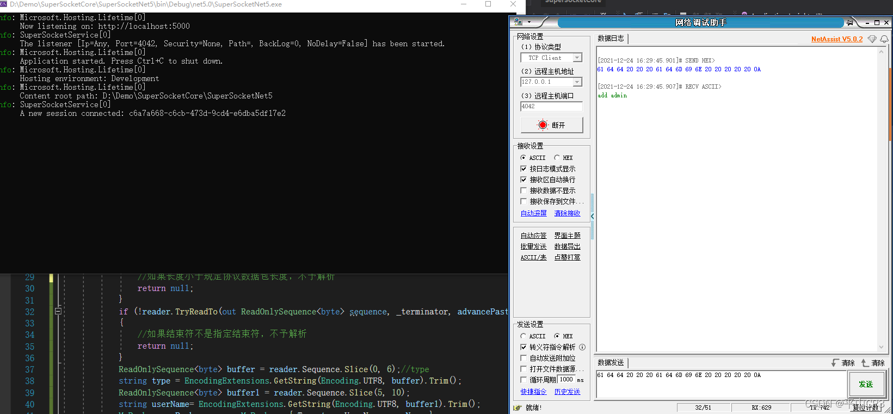The image size is (893, 414).
Task: Open the dropdown arrow next to title bar menu icon
Action: (529, 22)
